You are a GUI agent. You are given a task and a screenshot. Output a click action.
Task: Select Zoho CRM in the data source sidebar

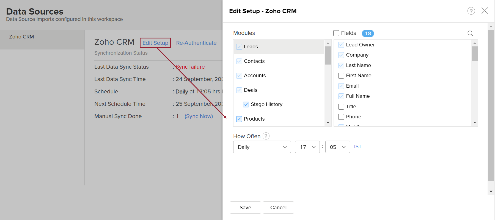pyautogui.click(x=21, y=37)
